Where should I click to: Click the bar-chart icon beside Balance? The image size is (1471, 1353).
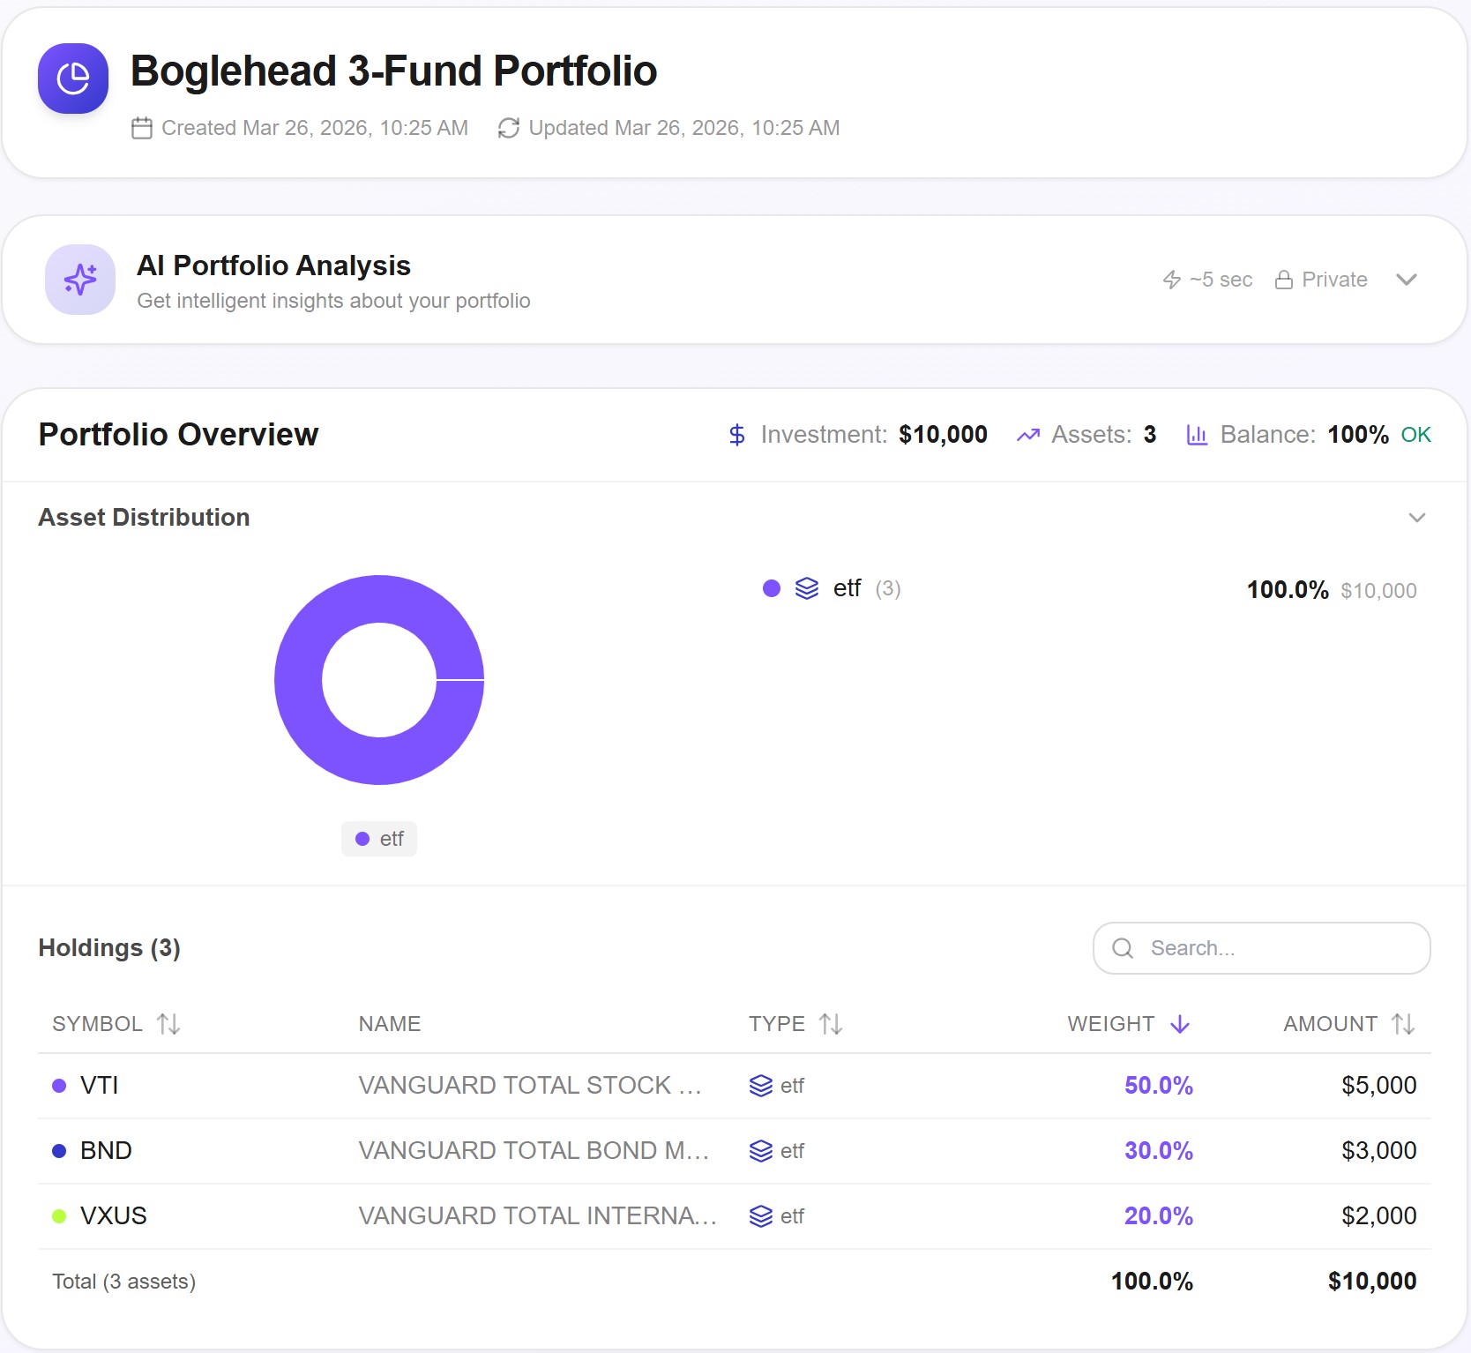tap(1197, 435)
